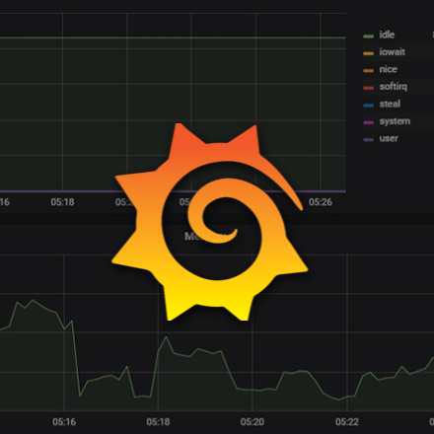Click the blue steal color swatch
The image size is (434, 434).
pyautogui.click(x=368, y=106)
